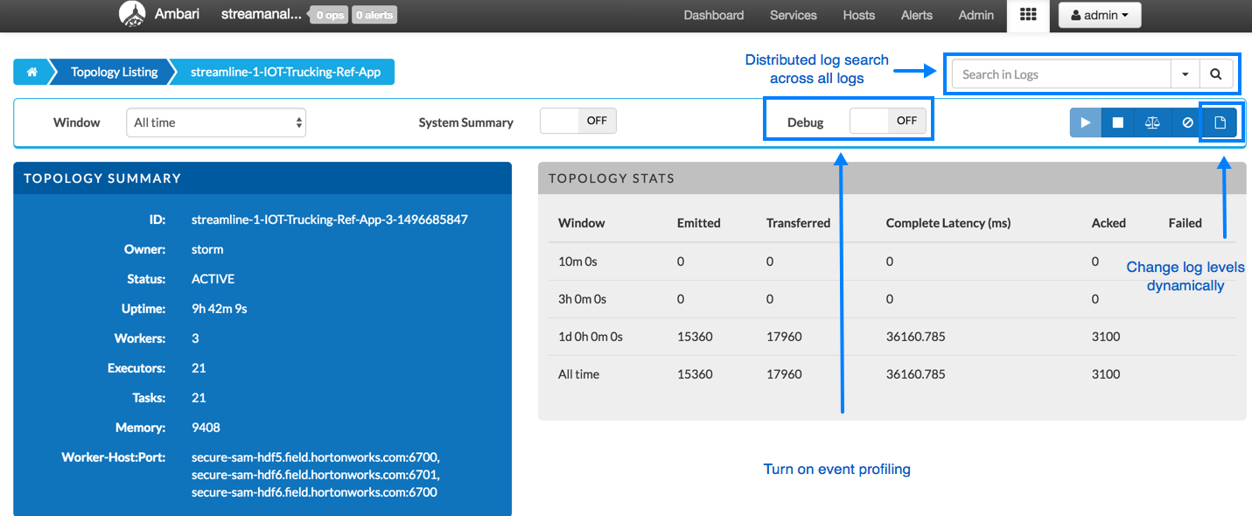Click the Topology Listing breadcrumb link
Viewport: 1252px width, 516px height.
(x=115, y=73)
